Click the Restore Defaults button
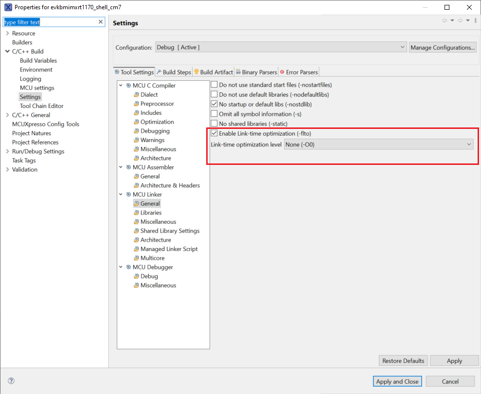This screenshot has height=394, width=481. click(x=403, y=361)
